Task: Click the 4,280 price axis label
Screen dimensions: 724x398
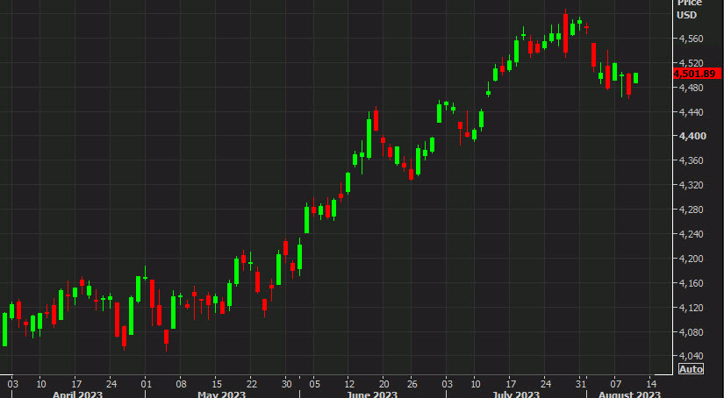Action: point(692,210)
